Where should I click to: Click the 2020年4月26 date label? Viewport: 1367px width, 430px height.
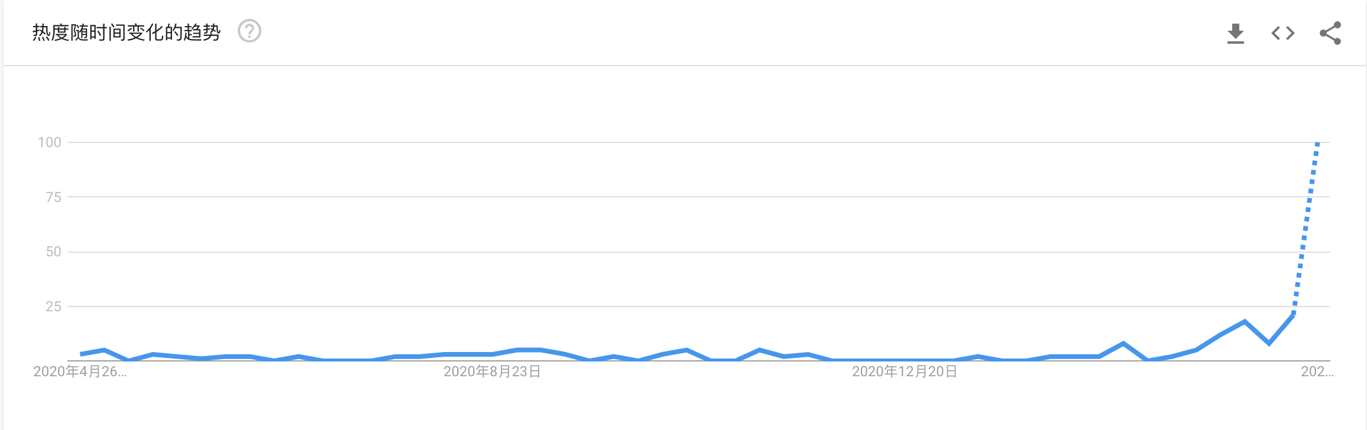[80, 372]
